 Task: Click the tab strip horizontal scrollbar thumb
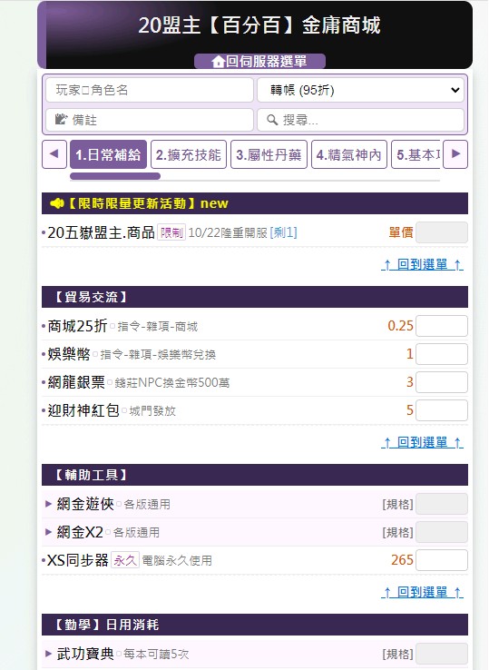(x=115, y=176)
